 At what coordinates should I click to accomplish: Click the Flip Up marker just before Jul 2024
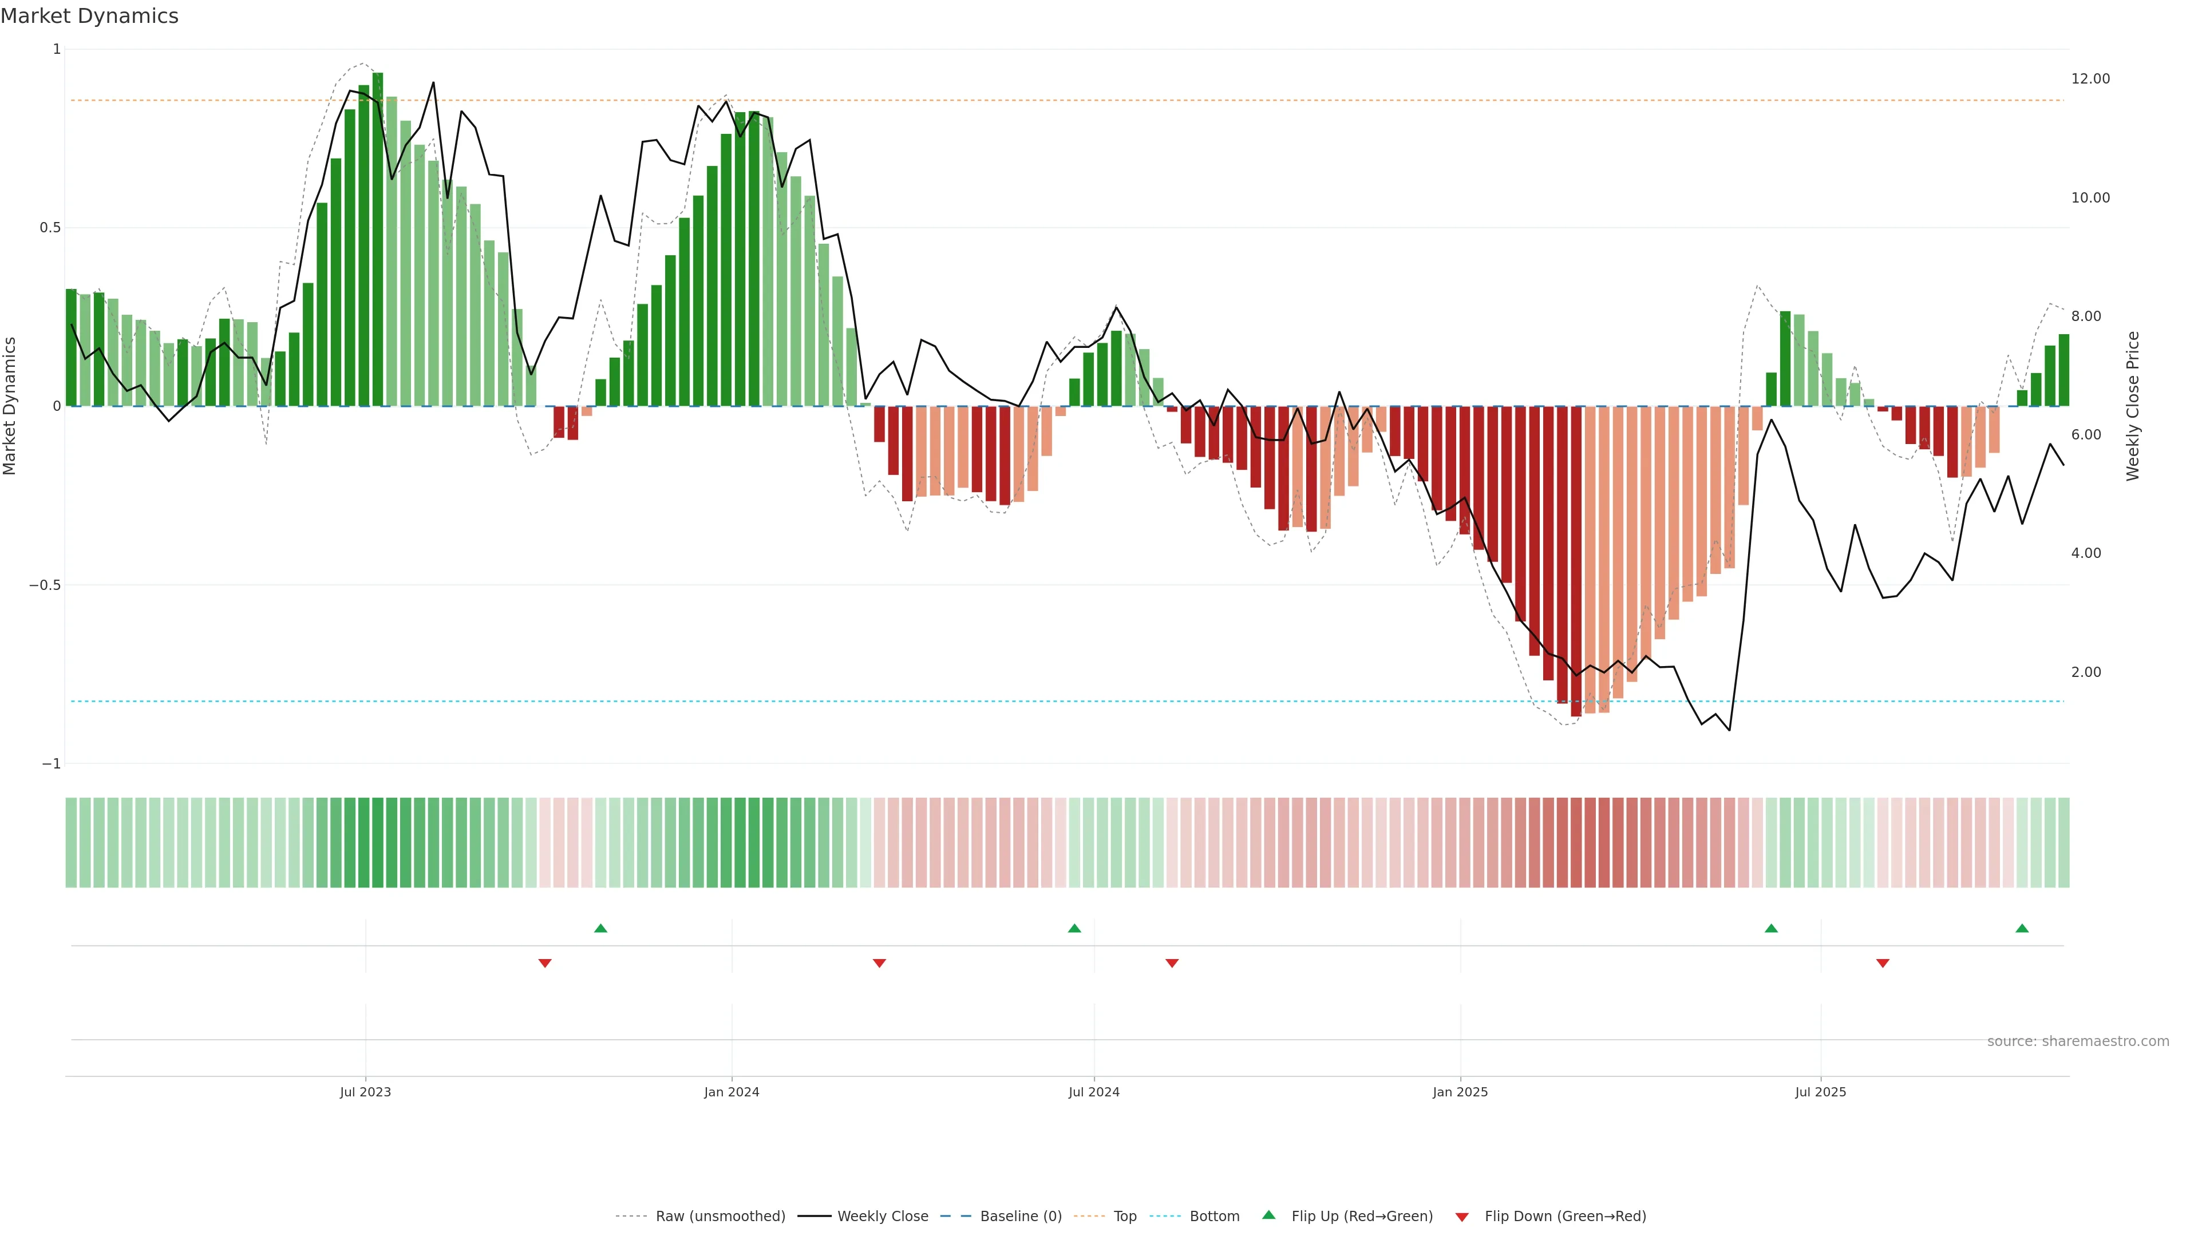(x=1074, y=928)
